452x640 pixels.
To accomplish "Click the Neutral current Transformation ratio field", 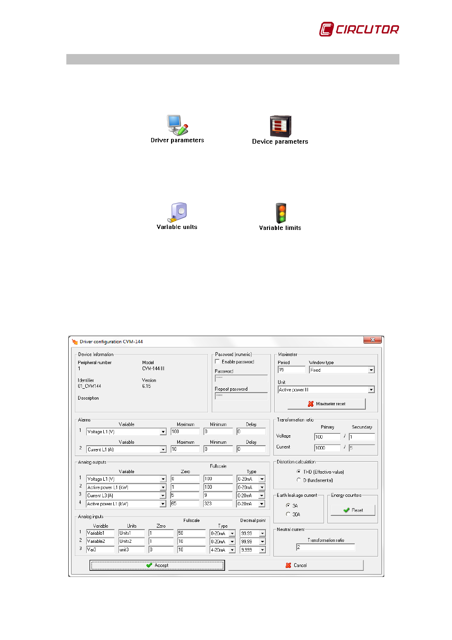I will [325, 547].
